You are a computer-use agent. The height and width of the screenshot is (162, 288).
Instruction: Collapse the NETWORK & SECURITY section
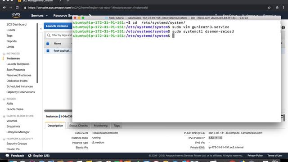pyautogui.click(x=4, y=139)
